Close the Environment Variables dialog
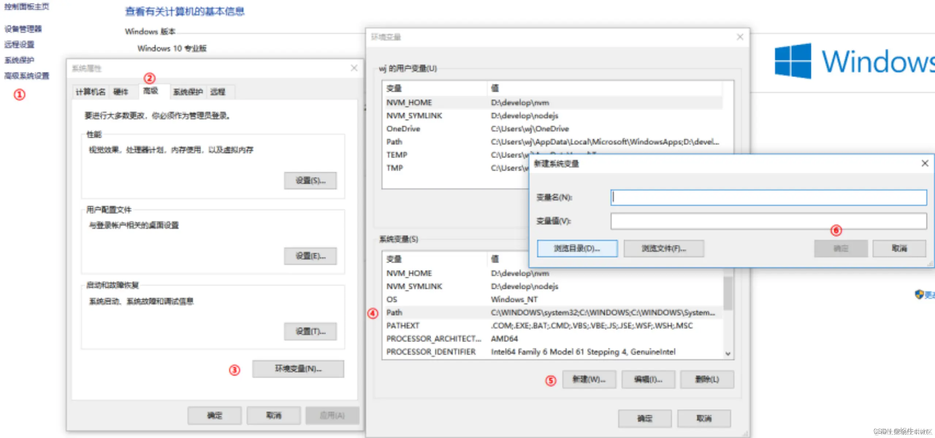This screenshot has height=438, width=935. (x=740, y=37)
